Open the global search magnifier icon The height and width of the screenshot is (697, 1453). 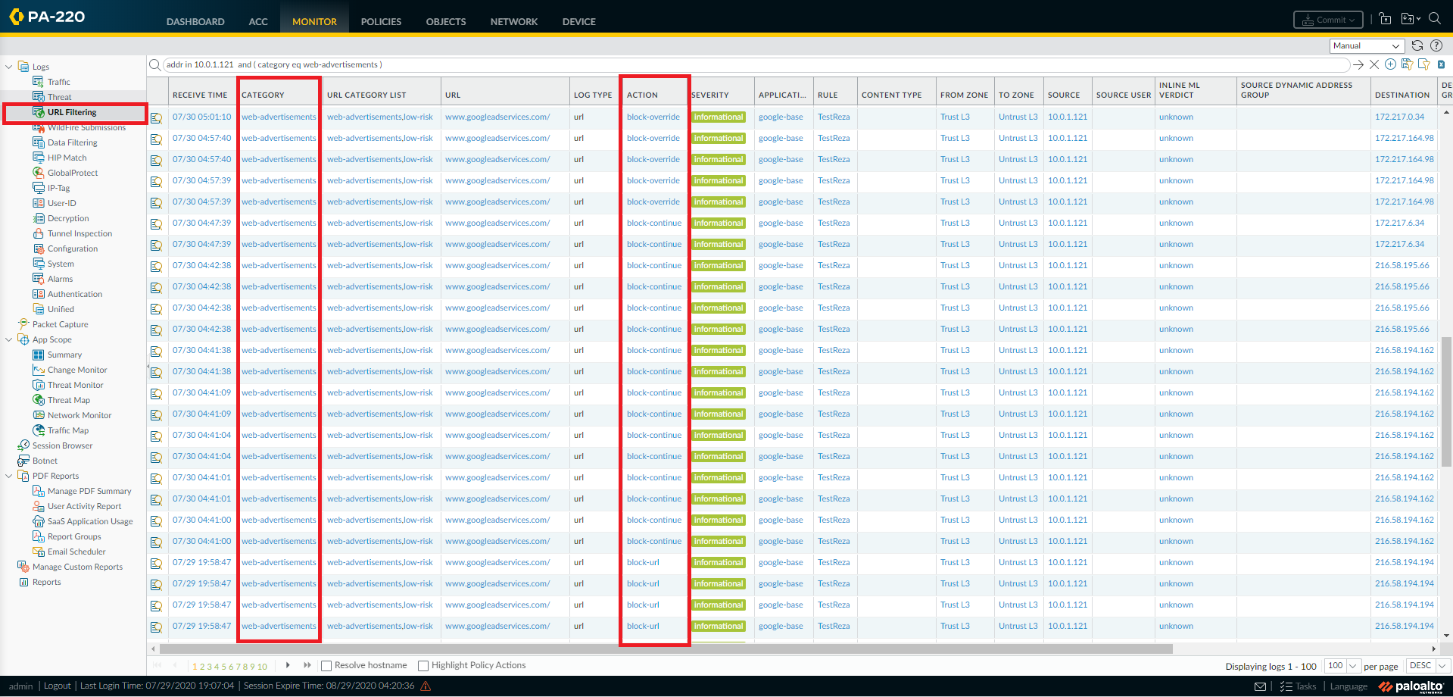click(1434, 19)
